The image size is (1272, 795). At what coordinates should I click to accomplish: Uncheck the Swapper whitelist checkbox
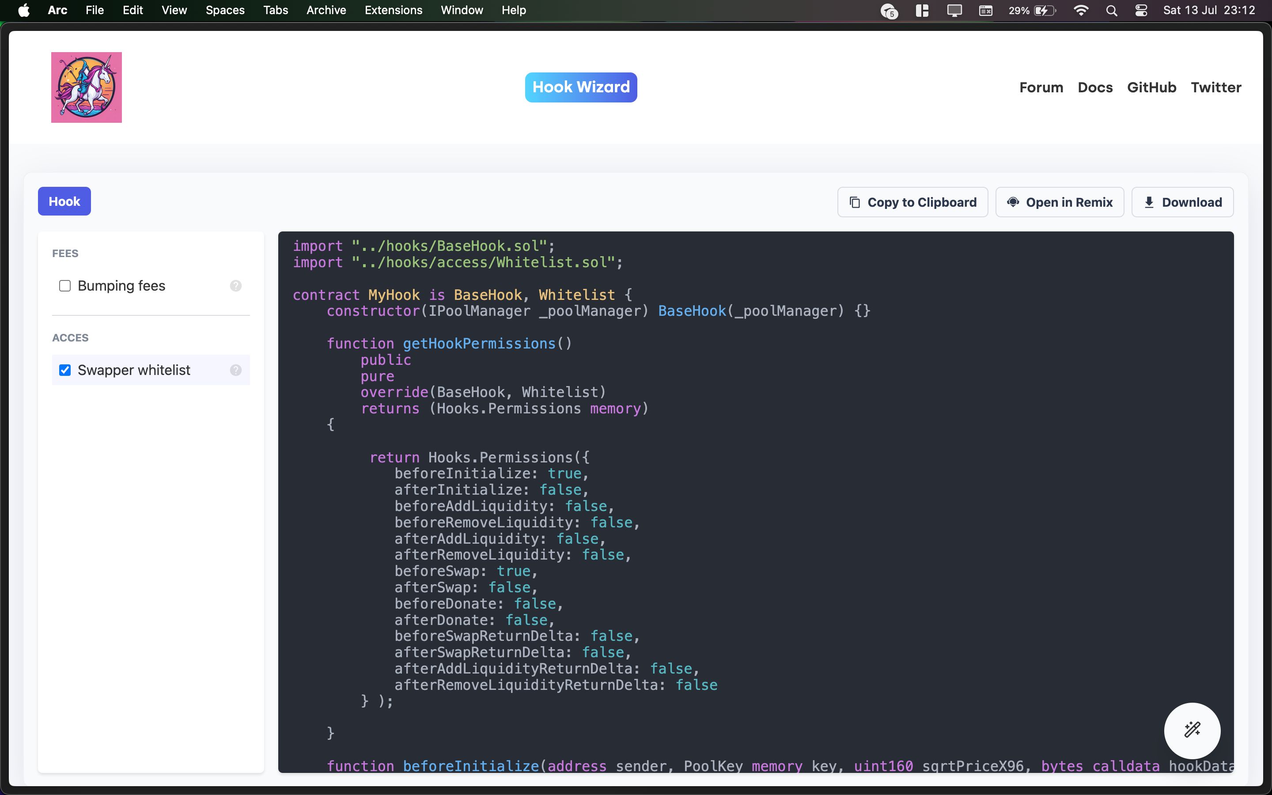(x=65, y=370)
